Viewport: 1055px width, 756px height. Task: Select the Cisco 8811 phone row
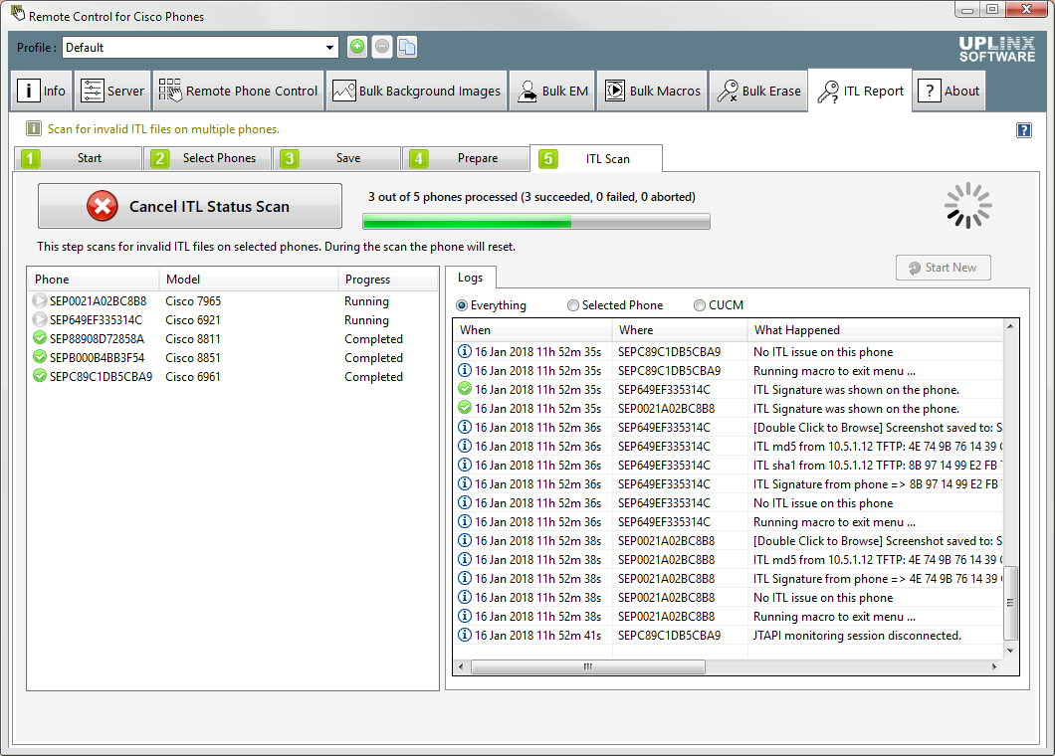click(232, 338)
